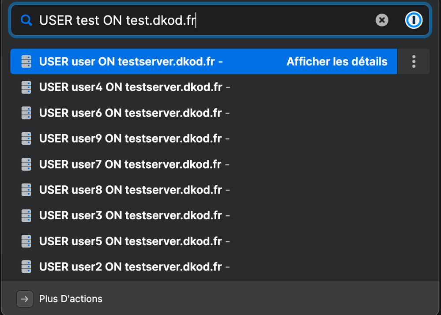441x315 pixels.
Task: Click server icon next to user6 entry
Action: point(26,113)
